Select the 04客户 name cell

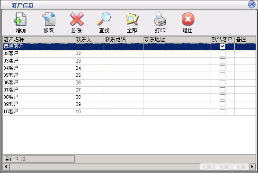click(39, 68)
